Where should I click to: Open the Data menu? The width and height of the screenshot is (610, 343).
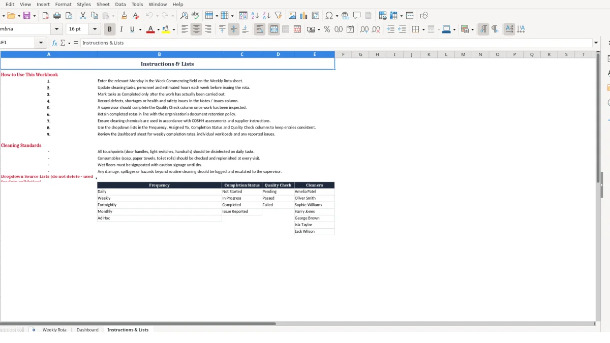coord(120,4)
